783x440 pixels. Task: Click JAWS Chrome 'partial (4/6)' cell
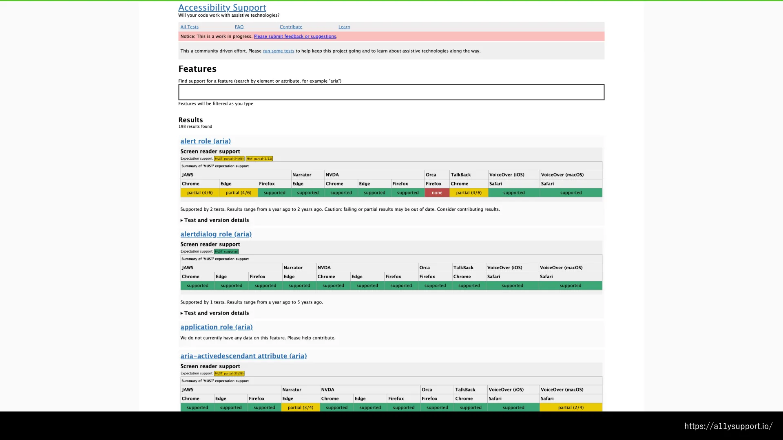[x=200, y=193]
